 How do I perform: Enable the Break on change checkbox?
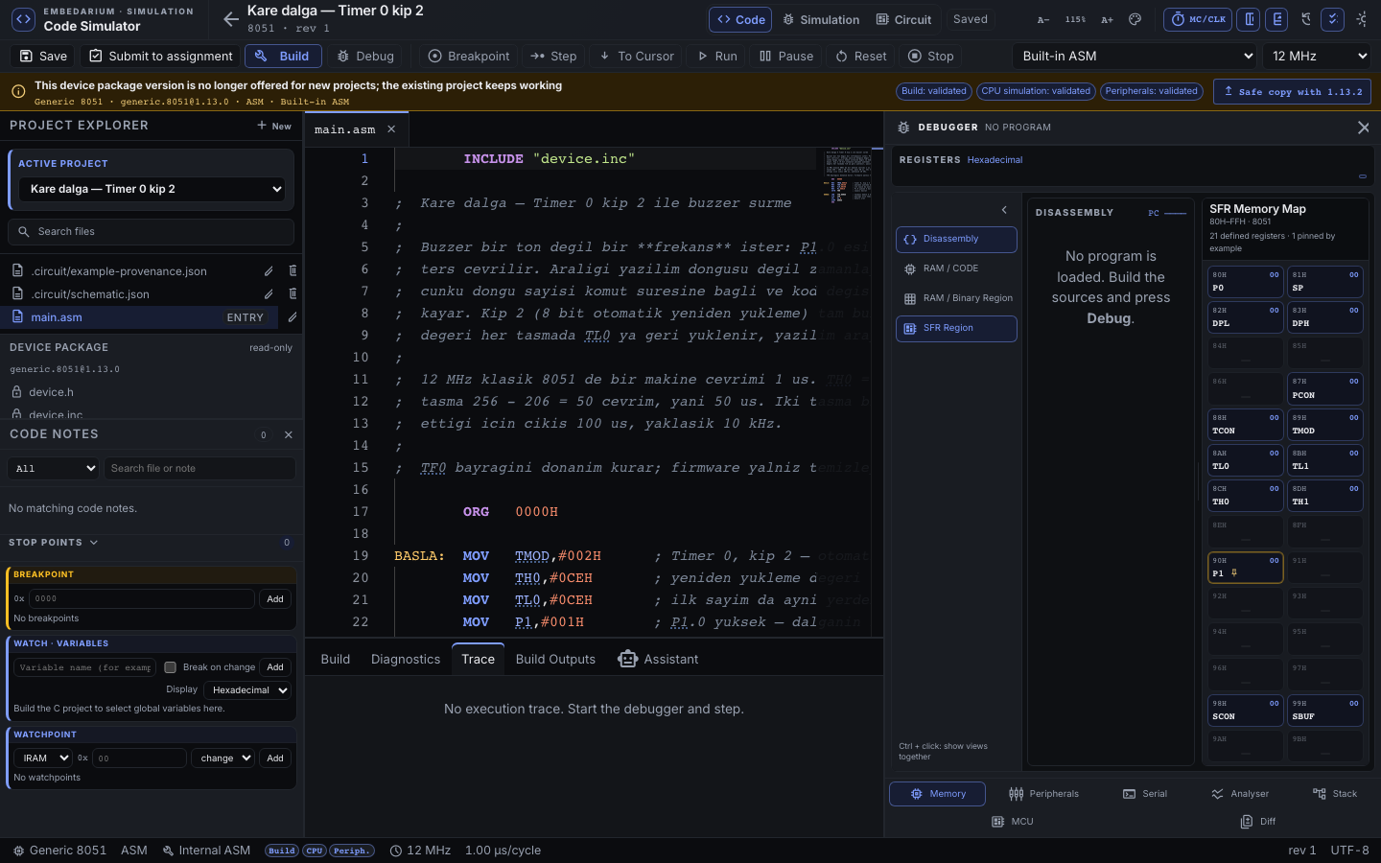(171, 667)
